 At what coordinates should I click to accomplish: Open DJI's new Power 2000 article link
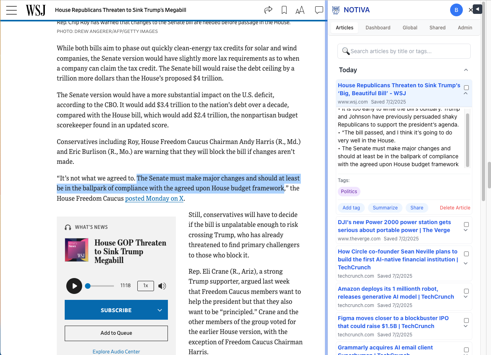coord(394,226)
